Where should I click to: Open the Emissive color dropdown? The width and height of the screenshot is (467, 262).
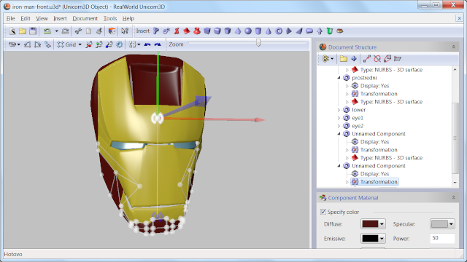[382, 238]
